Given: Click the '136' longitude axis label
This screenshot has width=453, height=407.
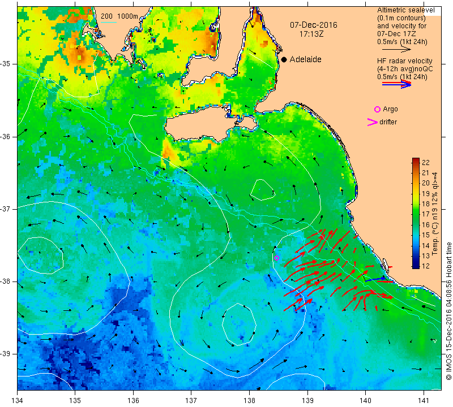Looking at the screenshot, I should point(133,401).
